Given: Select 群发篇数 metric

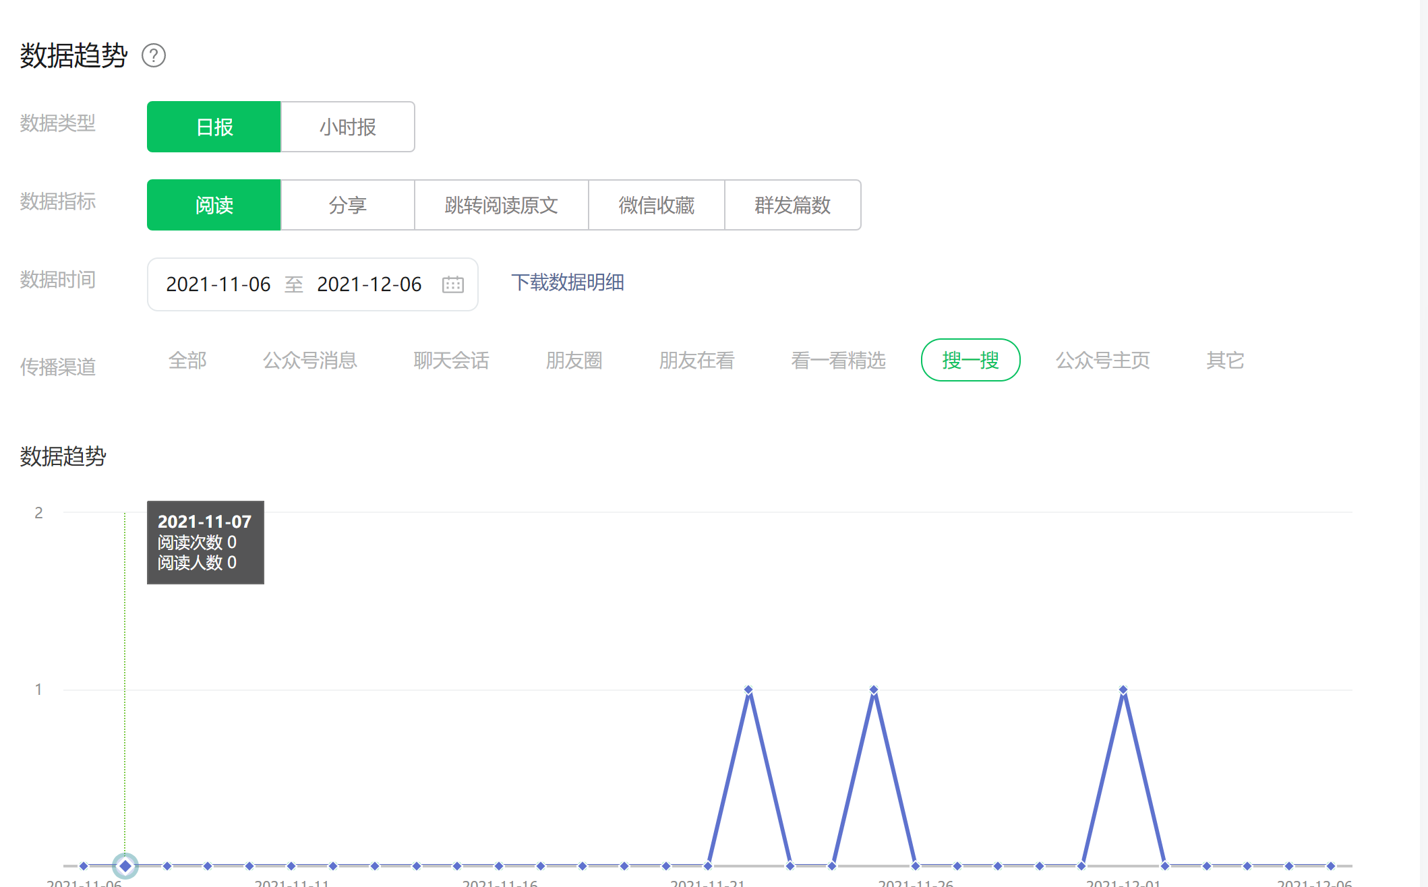Looking at the screenshot, I should tap(792, 205).
